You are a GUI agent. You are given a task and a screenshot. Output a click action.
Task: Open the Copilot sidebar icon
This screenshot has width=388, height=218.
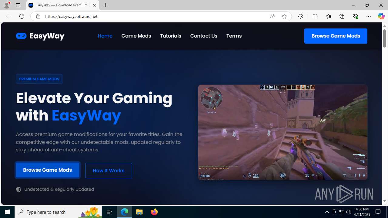pyautogui.click(x=381, y=16)
